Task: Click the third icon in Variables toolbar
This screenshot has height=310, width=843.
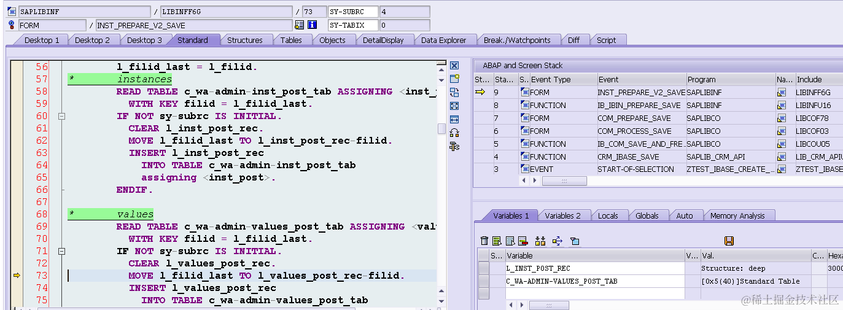Action: (510, 241)
